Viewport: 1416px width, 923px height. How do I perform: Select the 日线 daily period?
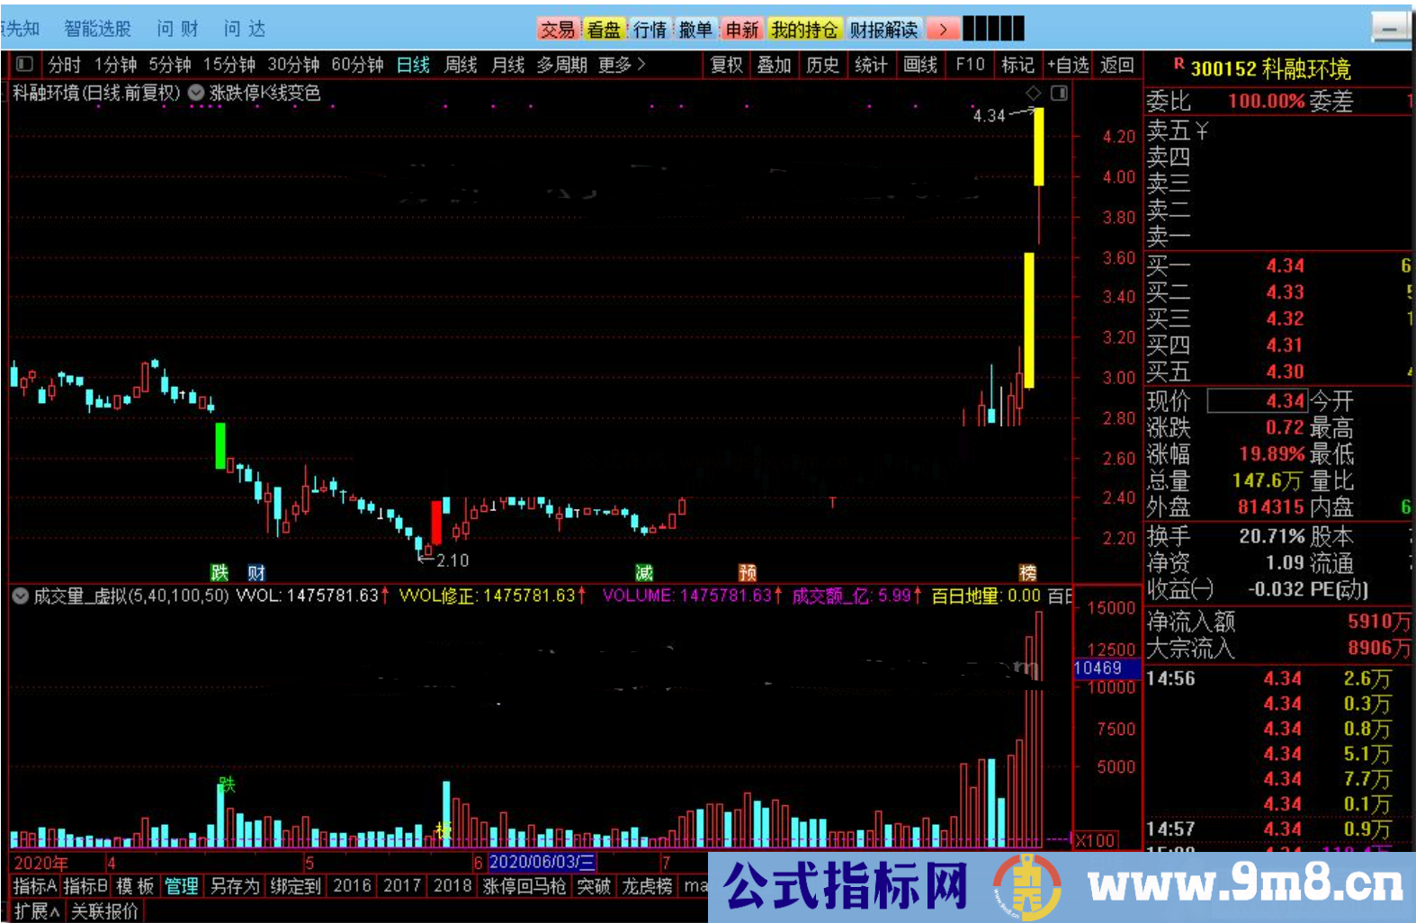click(413, 65)
